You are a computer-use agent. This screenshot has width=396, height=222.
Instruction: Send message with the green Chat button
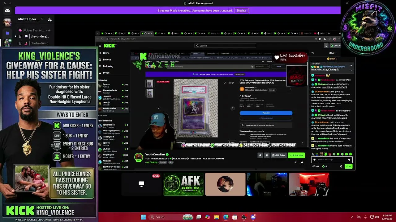[349, 166]
